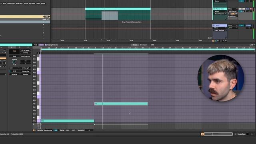Click the Invert button
The image size is (256, 144).
coord(25,53)
